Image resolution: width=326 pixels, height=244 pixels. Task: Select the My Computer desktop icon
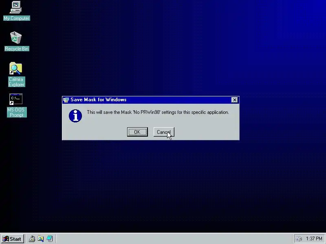point(16,7)
